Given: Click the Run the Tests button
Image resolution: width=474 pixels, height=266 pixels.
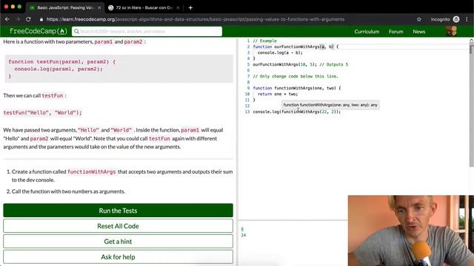Looking at the screenshot, I should pyautogui.click(x=118, y=211).
